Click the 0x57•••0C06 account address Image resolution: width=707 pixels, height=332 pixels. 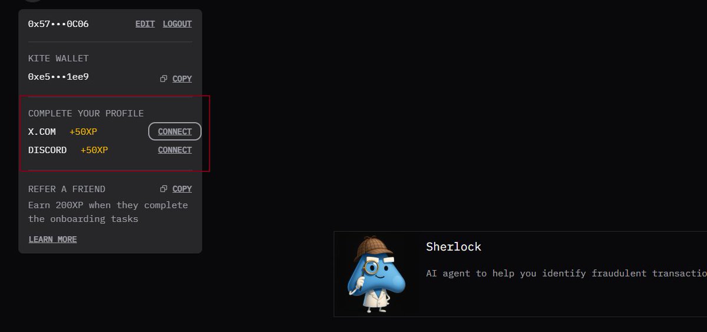(58, 24)
